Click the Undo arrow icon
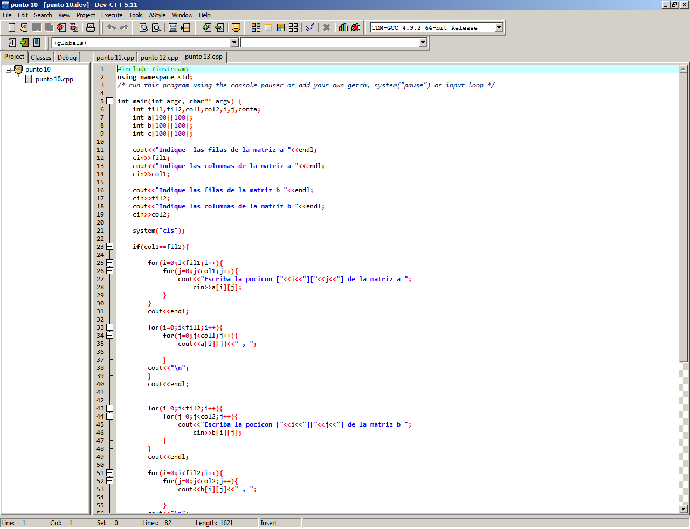 click(112, 27)
